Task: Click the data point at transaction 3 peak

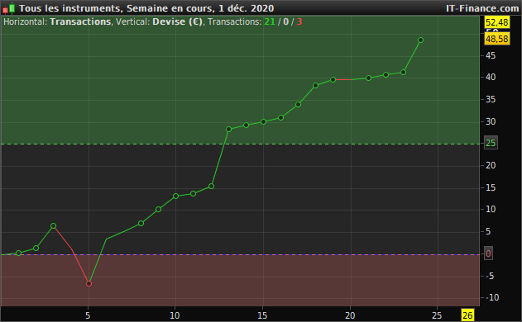Action: pyautogui.click(x=53, y=226)
